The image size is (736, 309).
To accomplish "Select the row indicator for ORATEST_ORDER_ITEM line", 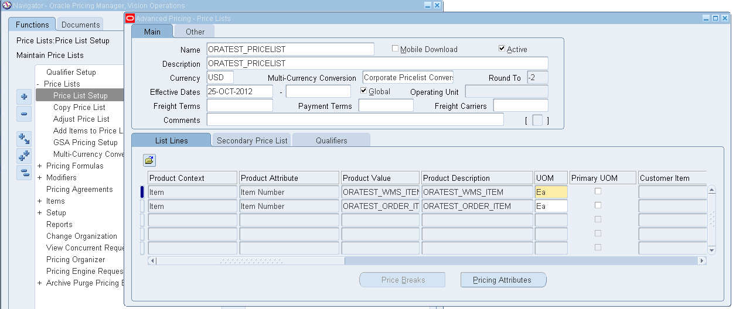I will (x=142, y=206).
